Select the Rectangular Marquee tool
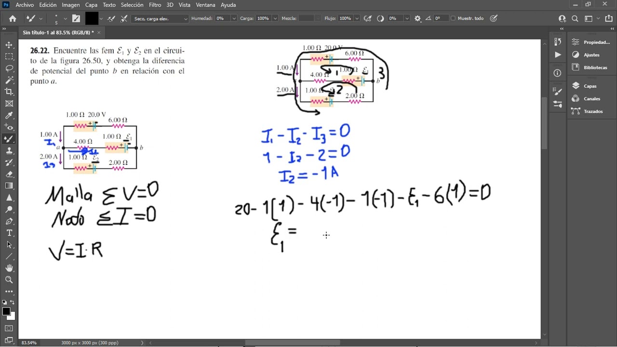This screenshot has width=617, height=347. click(x=9, y=56)
